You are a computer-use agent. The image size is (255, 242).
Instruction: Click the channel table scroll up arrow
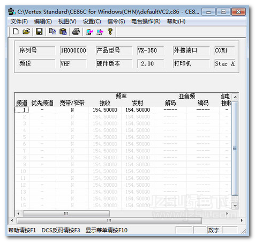click(x=235, y=97)
